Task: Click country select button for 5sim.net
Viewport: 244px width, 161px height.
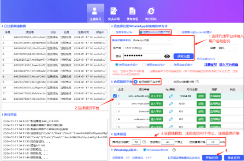Action: 215,111
